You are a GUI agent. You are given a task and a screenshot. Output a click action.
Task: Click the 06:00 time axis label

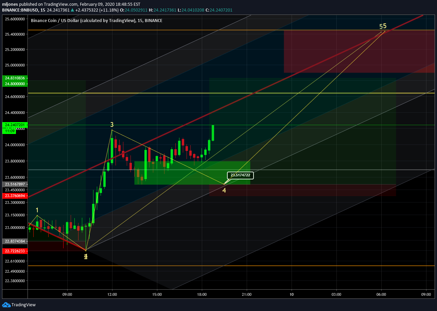[x=381, y=294]
